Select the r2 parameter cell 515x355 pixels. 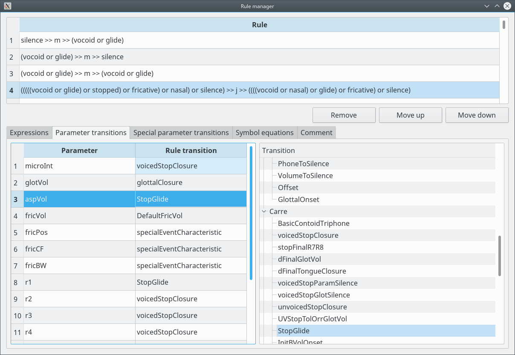(79, 299)
